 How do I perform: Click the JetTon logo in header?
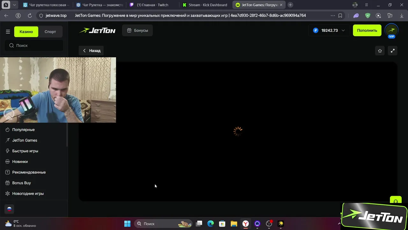(97, 30)
